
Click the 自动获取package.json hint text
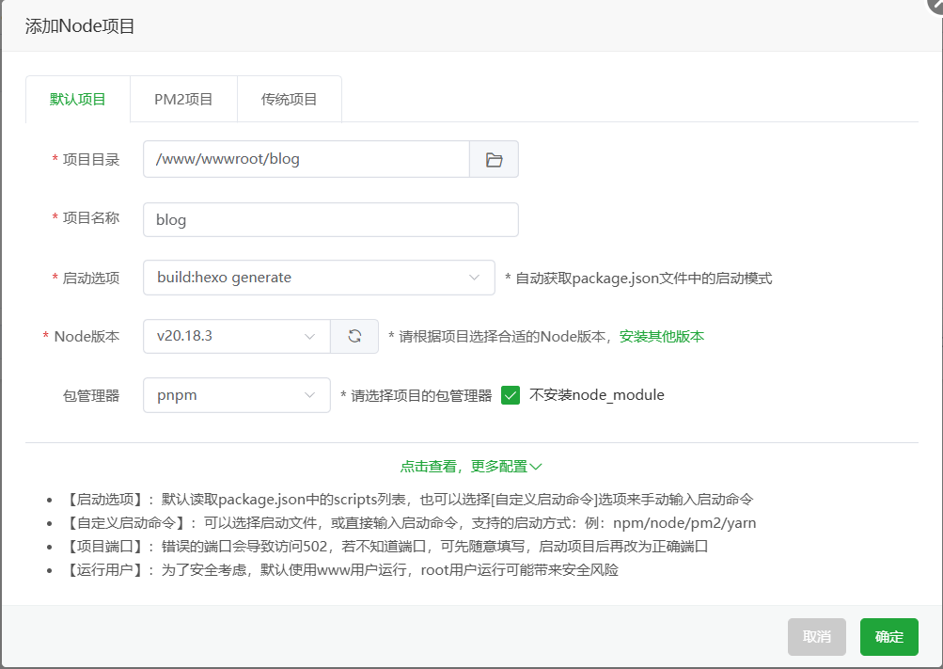pos(638,279)
